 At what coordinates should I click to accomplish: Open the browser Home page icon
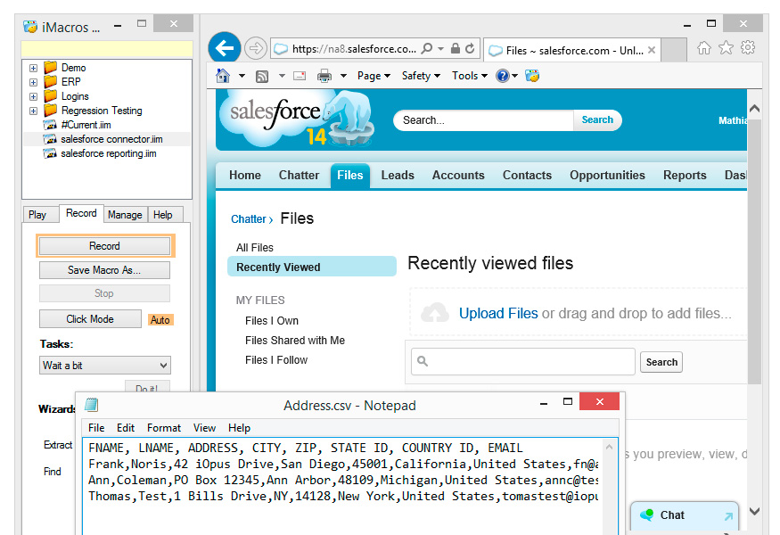tap(704, 48)
